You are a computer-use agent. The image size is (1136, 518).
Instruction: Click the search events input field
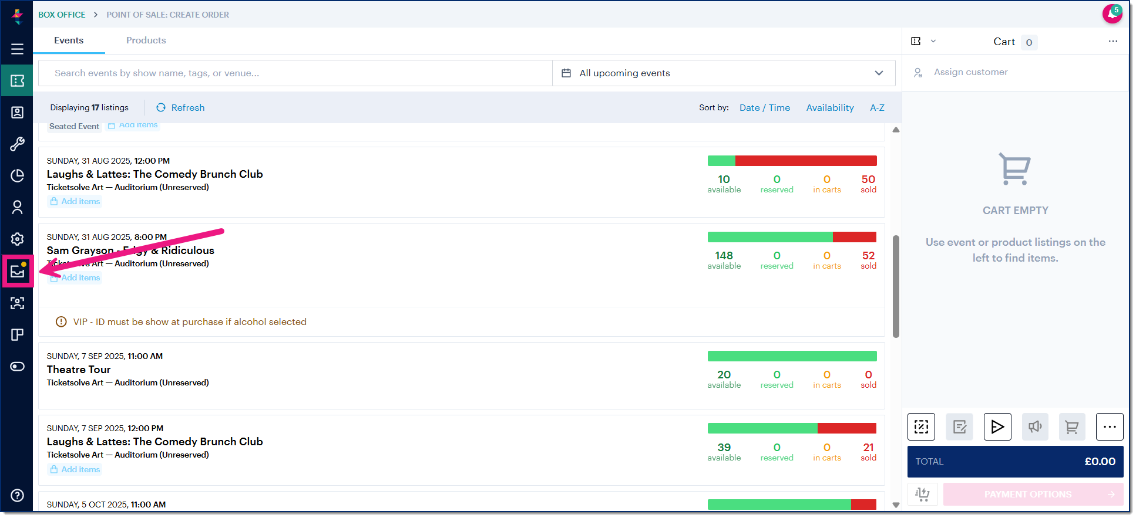(x=295, y=73)
